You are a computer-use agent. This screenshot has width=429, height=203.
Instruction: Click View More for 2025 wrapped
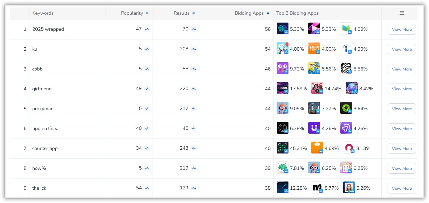[402, 29]
